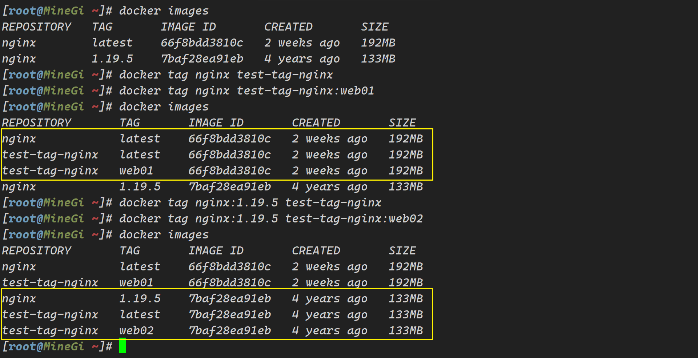Click test-tag-nginx latest tag in third table
This screenshot has height=358, width=698.
click(x=140, y=315)
